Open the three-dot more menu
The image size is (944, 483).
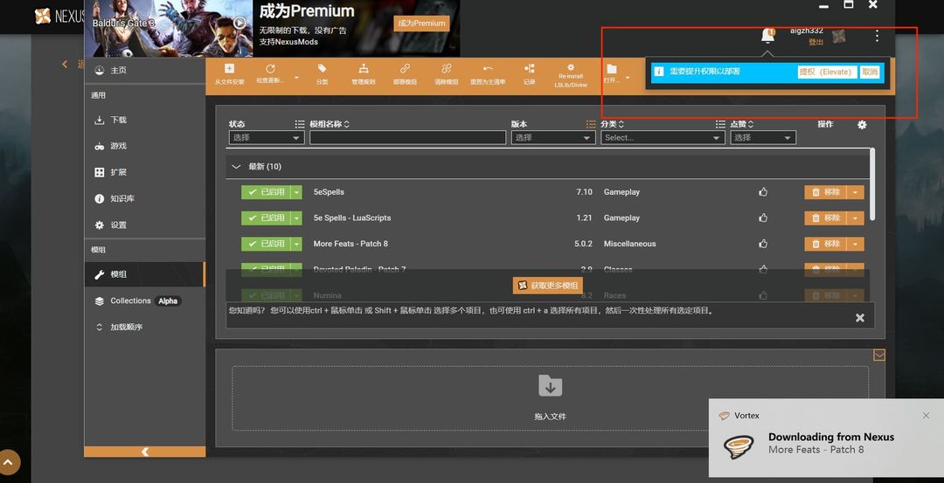(x=877, y=36)
